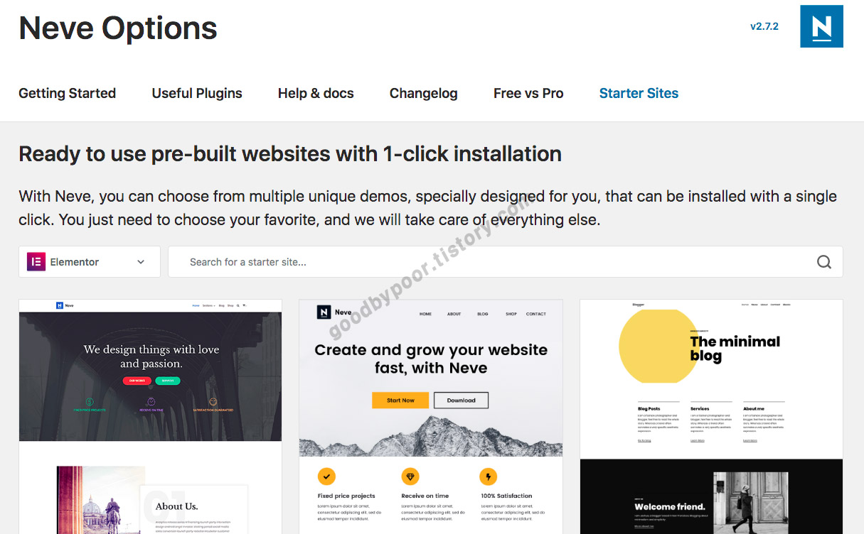The image size is (864, 534).
Task: Click the diamond icon above Receive on time
Action: (410, 476)
